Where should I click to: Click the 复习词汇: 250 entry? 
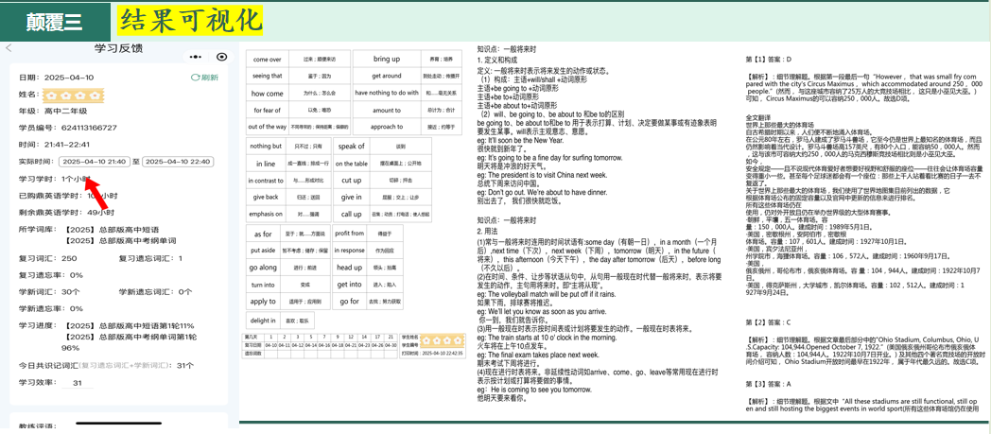pos(48,258)
